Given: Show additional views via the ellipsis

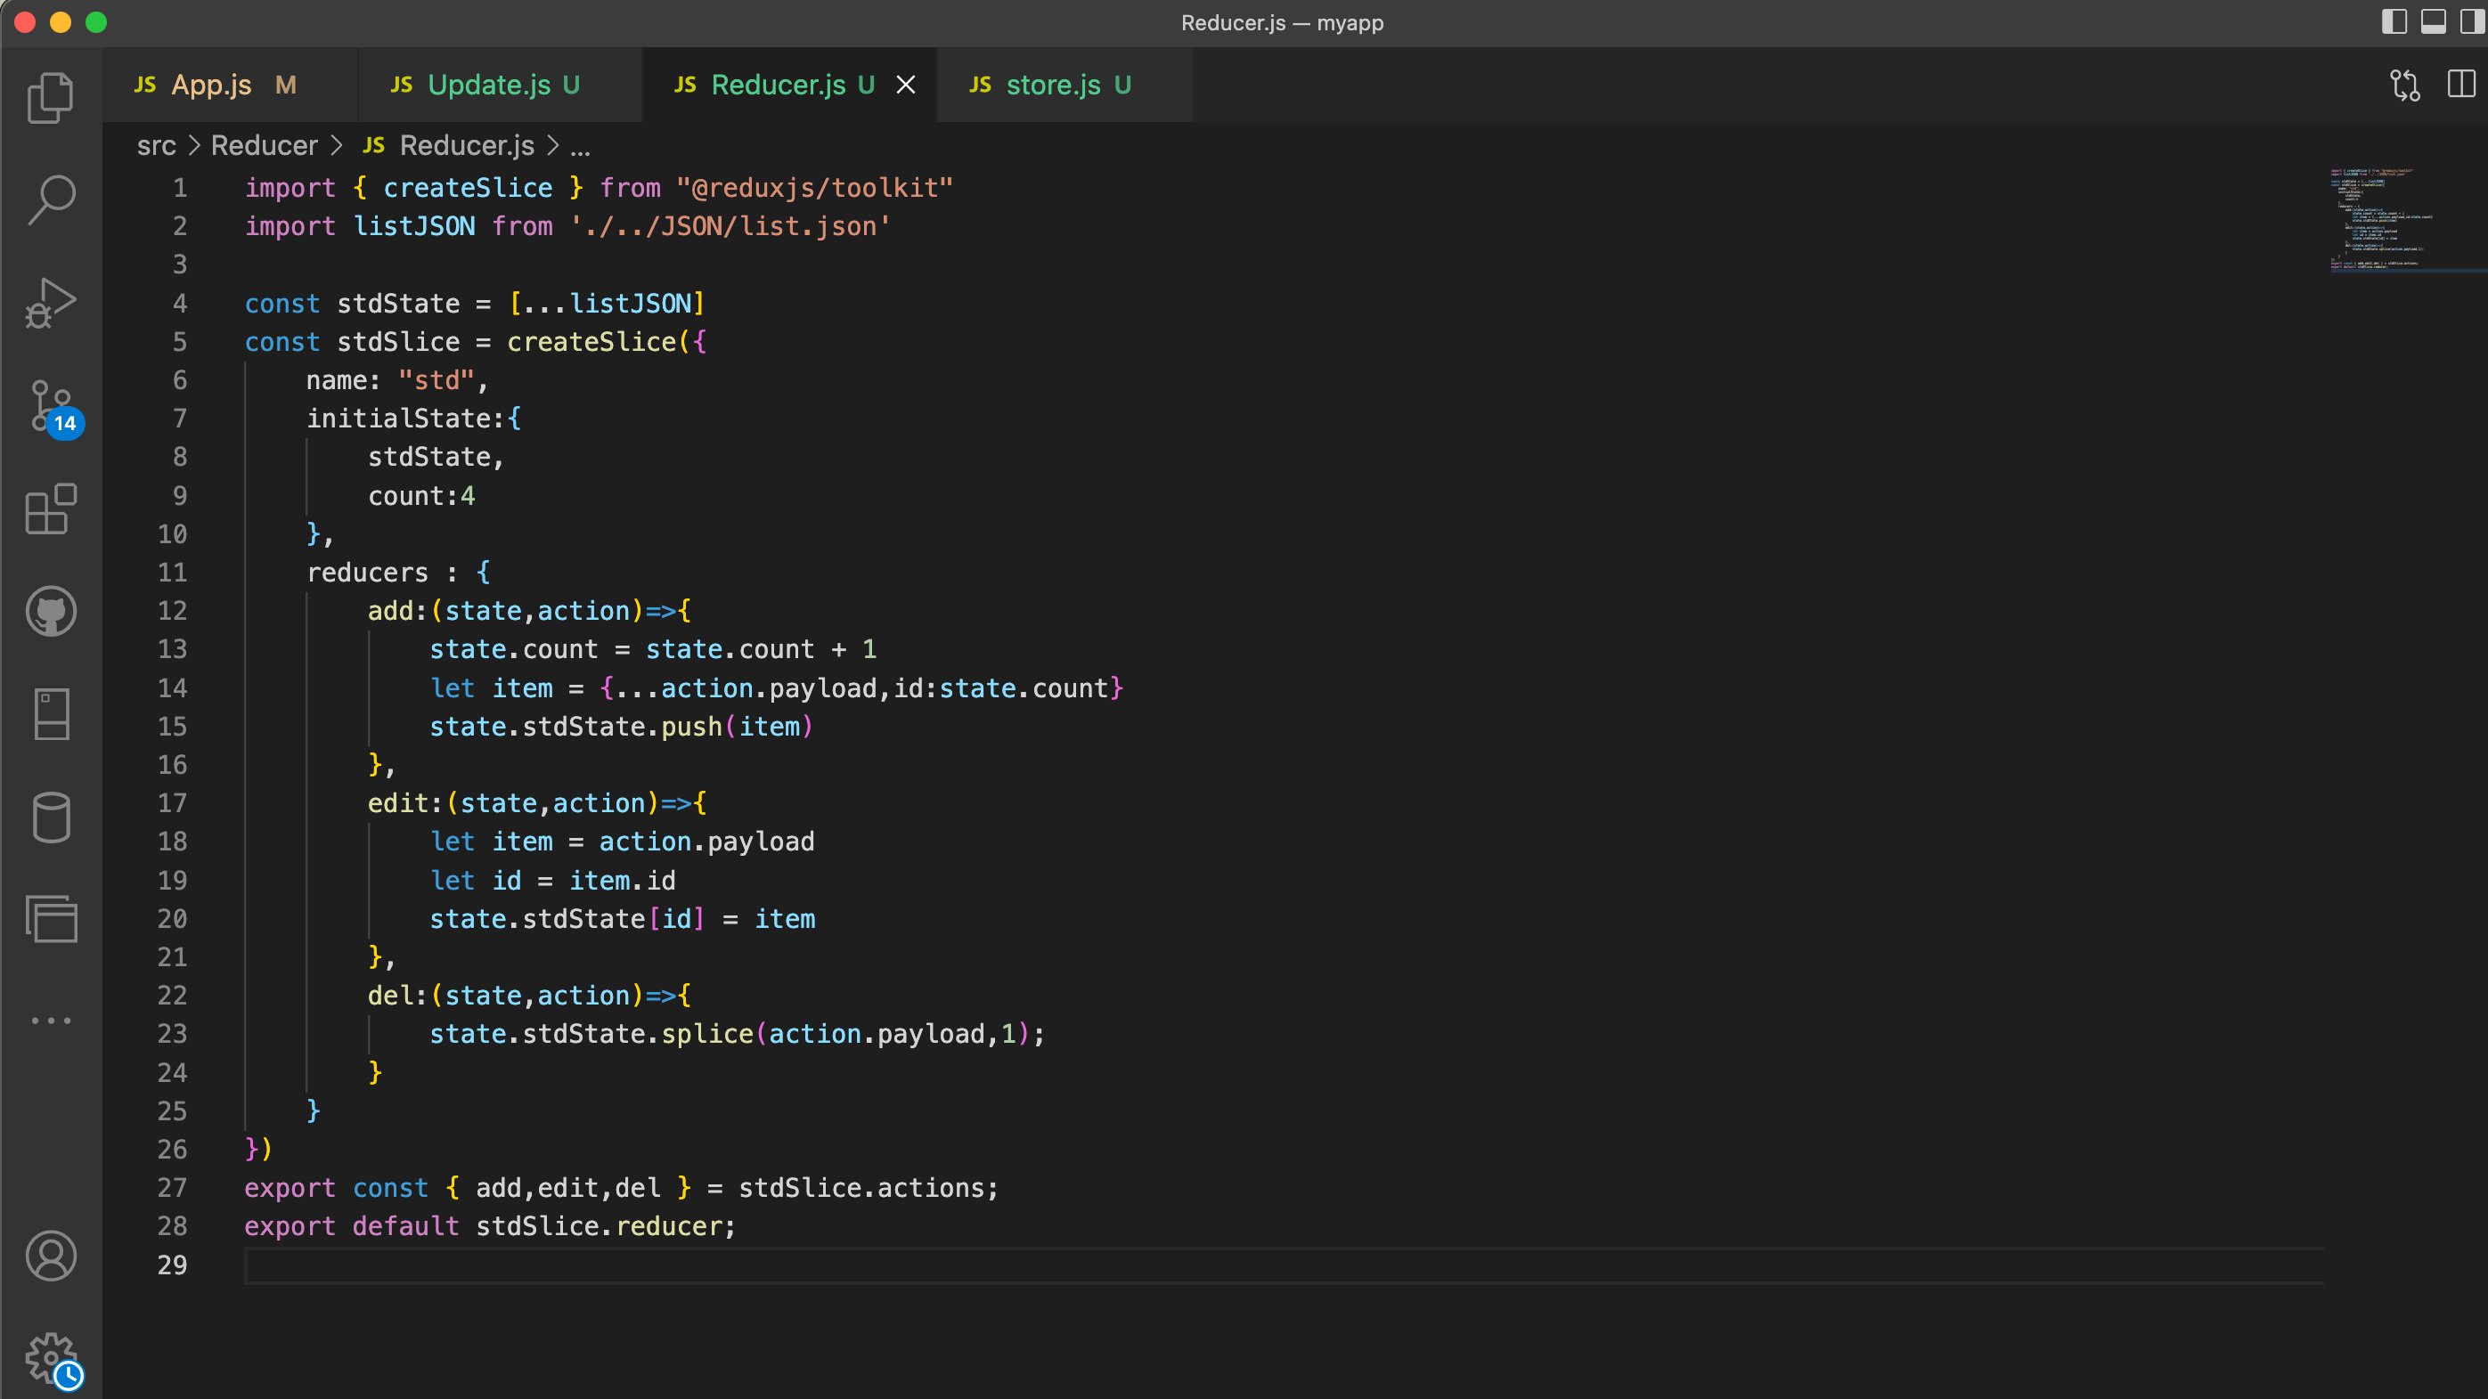Looking at the screenshot, I should pyautogui.click(x=50, y=1021).
